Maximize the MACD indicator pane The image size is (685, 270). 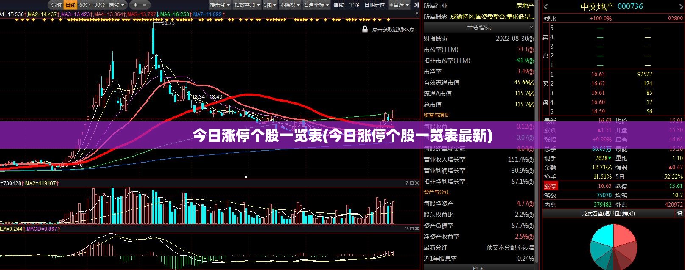click(411, 229)
